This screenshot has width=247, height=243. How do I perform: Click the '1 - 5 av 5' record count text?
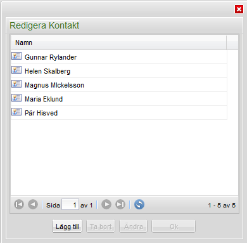pos(222,205)
